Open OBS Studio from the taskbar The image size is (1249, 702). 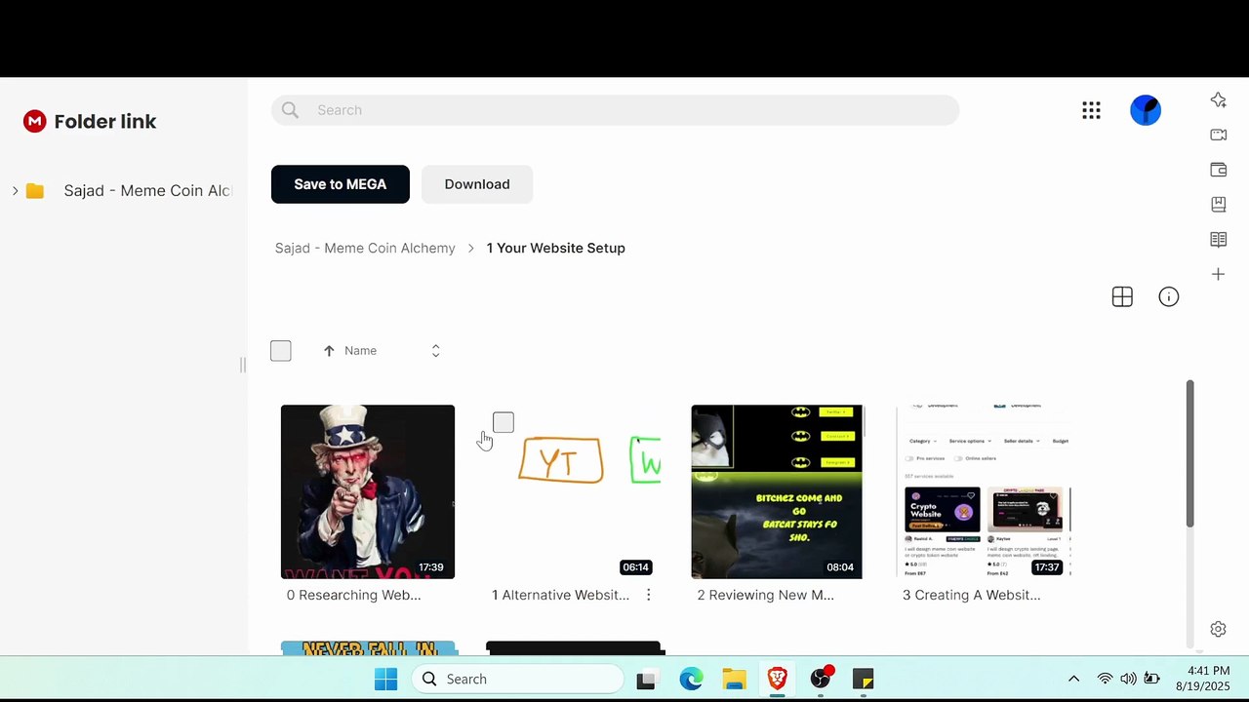pos(821,679)
